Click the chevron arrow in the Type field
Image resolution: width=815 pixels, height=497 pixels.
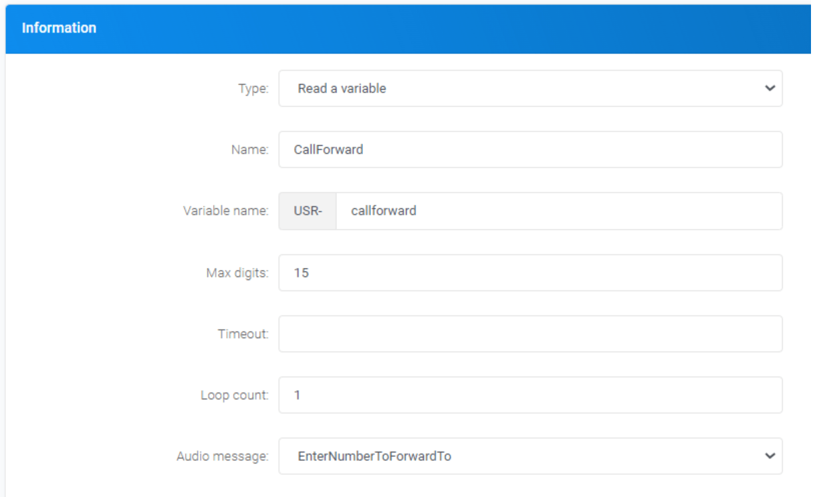coord(770,88)
